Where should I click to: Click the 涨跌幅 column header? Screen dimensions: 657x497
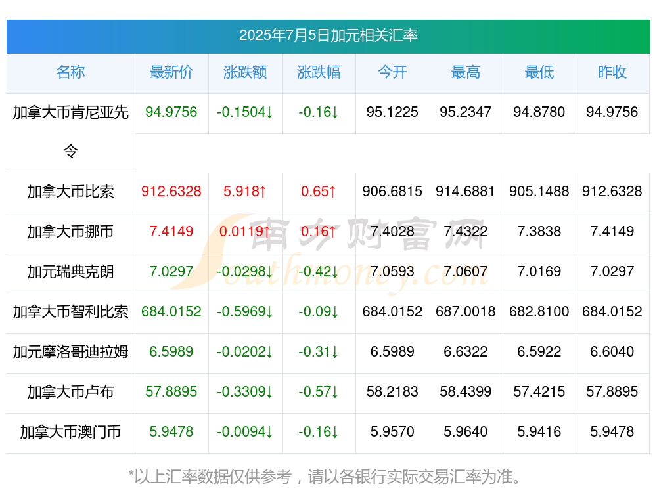click(x=319, y=72)
